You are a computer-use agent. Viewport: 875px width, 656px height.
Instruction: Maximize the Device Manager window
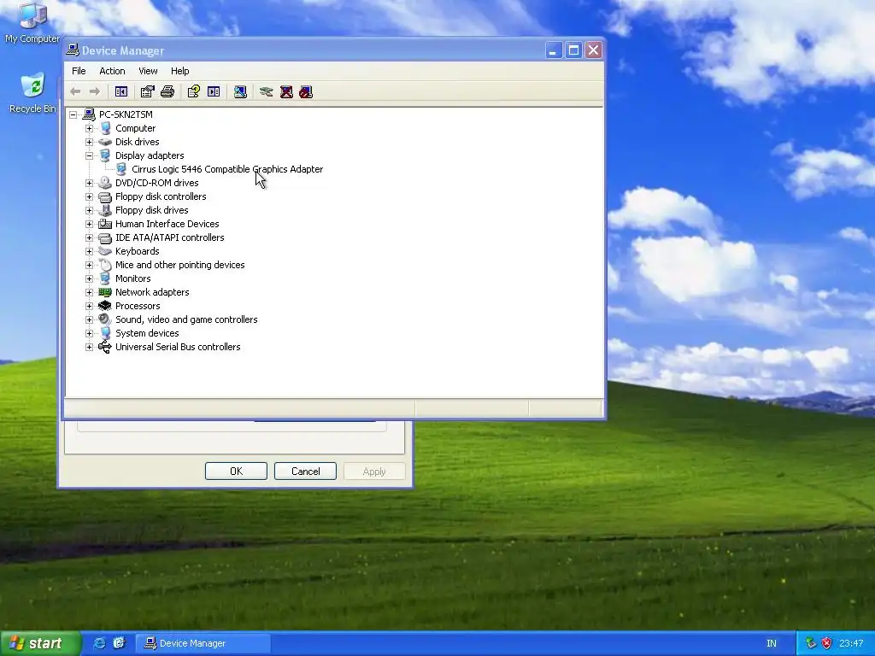(573, 50)
